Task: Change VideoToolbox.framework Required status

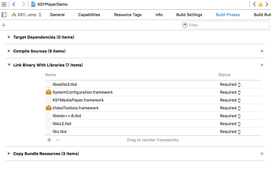Action: 230,108
